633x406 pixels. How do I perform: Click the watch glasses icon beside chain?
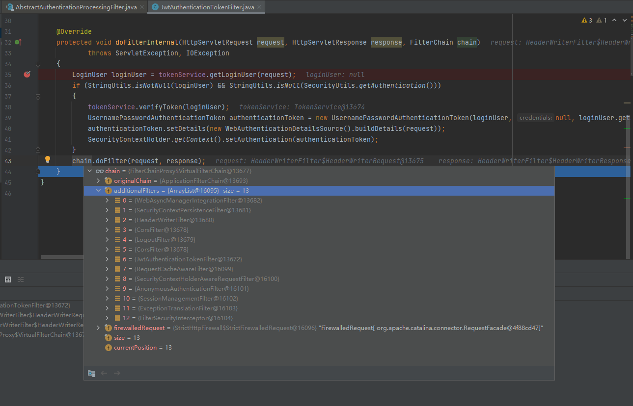[99, 171]
